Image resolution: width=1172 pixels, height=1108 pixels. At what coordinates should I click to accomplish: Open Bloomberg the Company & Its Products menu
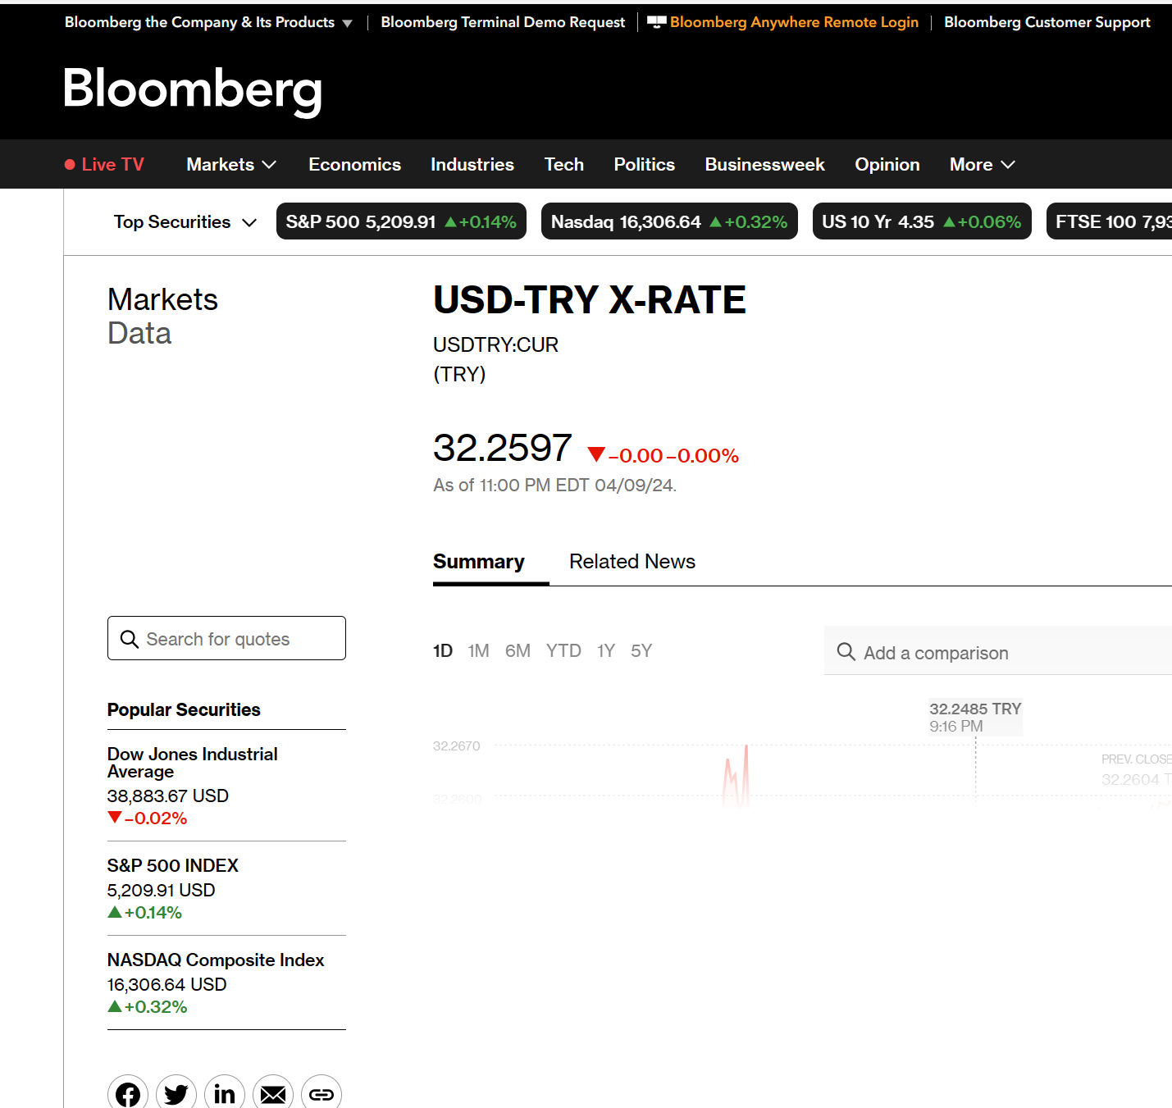208,22
